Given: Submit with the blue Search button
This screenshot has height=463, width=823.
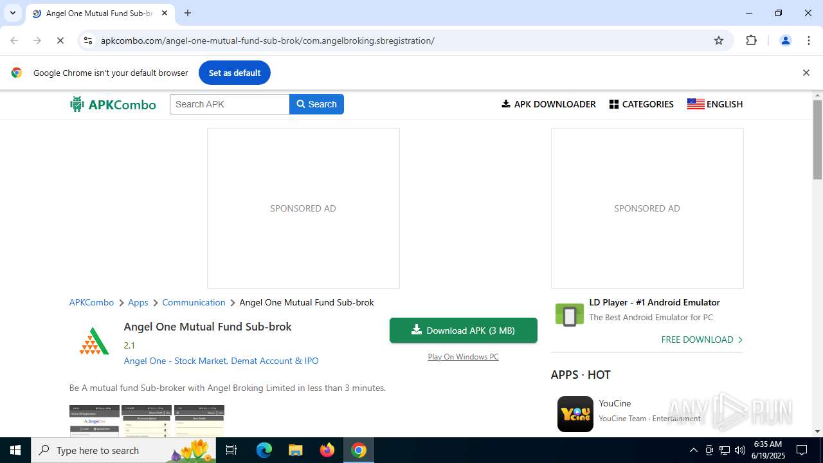Looking at the screenshot, I should point(316,104).
